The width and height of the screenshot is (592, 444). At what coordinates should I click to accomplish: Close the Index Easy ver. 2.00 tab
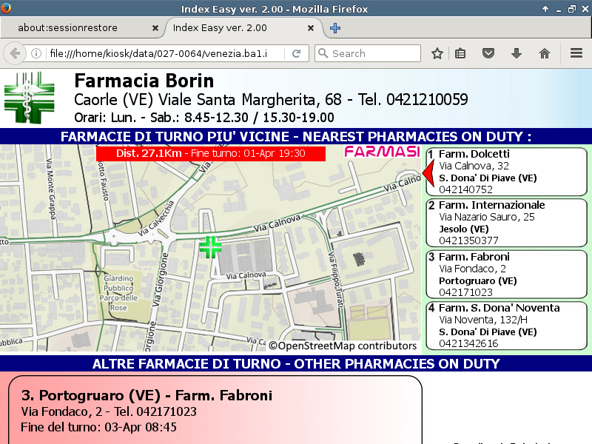[x=312, y=28]
